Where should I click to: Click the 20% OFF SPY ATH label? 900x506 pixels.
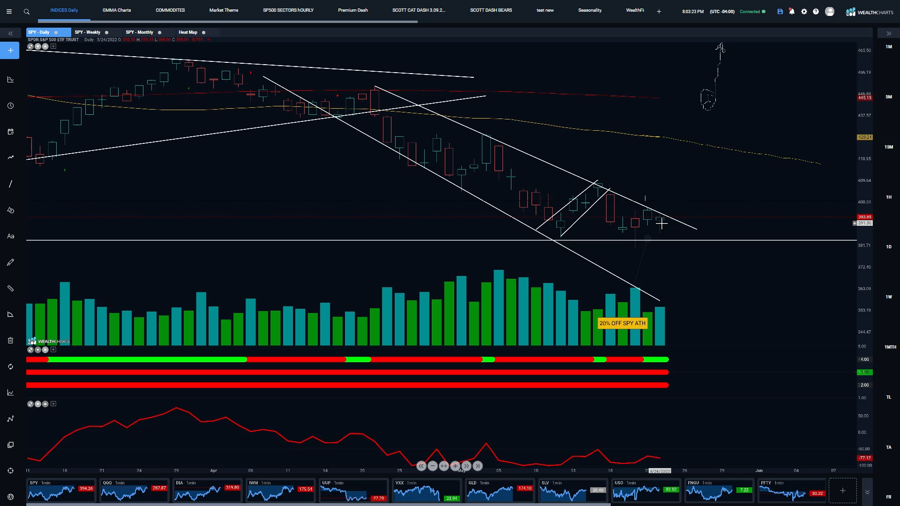[x=622, y=323]
